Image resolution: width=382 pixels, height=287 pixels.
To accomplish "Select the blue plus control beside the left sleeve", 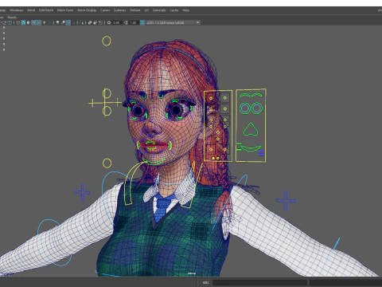I will tap(83, 192).
